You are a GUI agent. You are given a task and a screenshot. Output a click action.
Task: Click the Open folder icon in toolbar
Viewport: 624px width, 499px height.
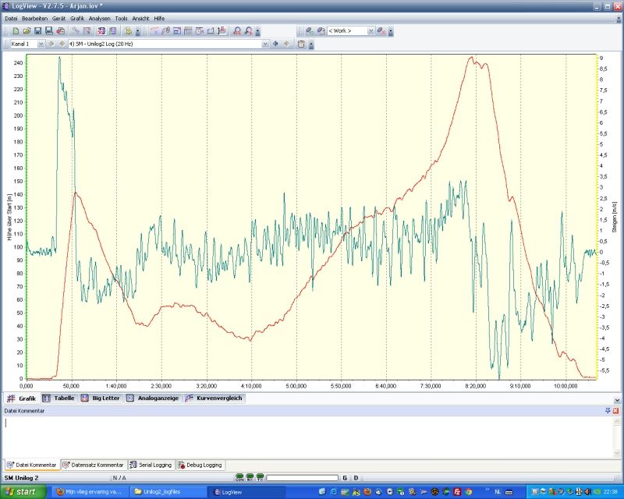point(27,31)
